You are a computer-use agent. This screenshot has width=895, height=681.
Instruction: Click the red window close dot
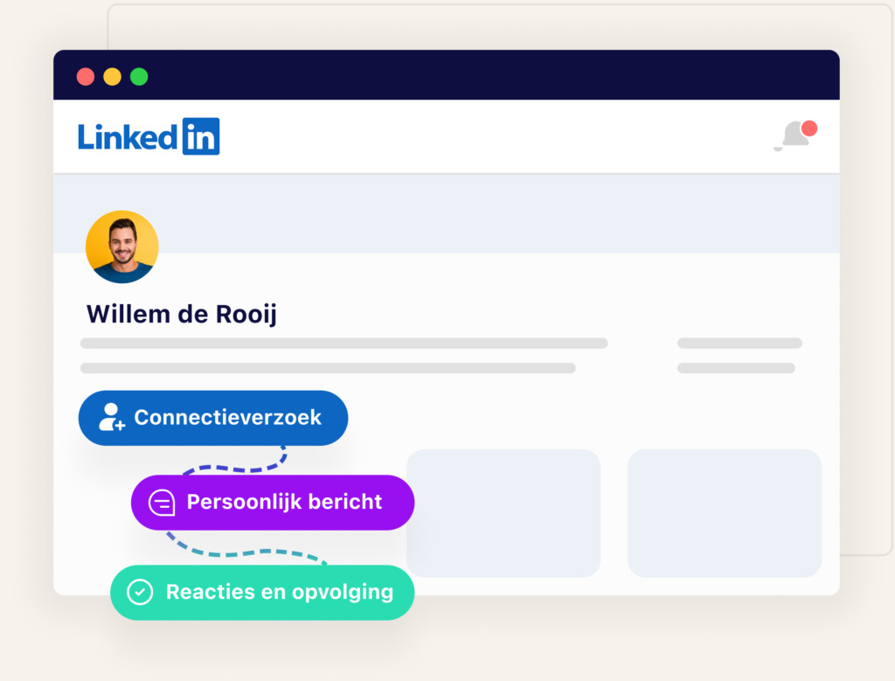[86, 76]
